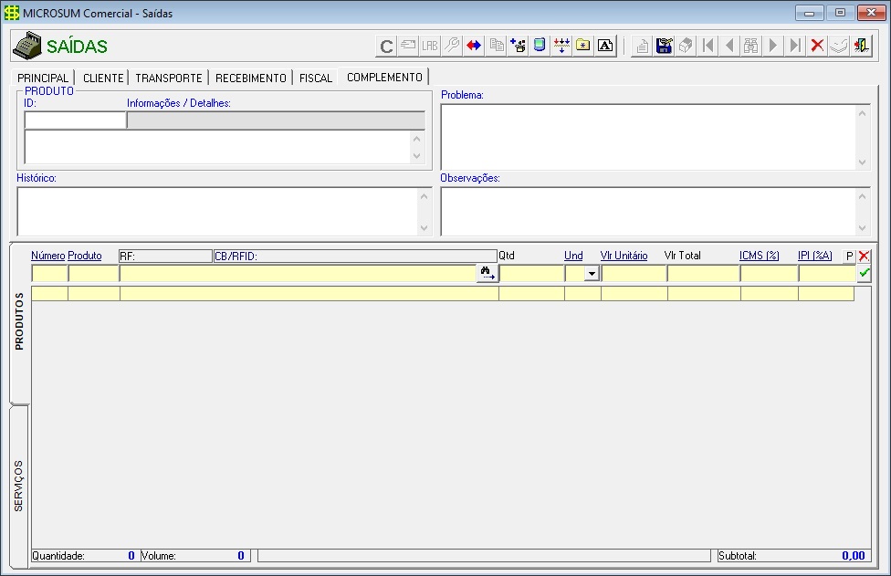The width and height of the screenshot is (891, 576).
Task: Select the TRANSPORTE tab
Action: coord(169,79)
